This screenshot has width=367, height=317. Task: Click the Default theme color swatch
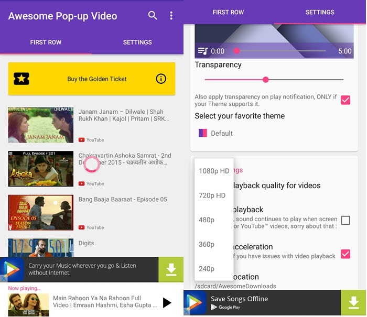point(203,133)
